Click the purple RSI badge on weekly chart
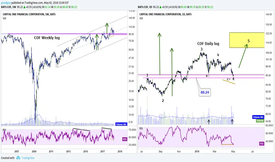Screen dimensions: 275x162 coord(125,139)
